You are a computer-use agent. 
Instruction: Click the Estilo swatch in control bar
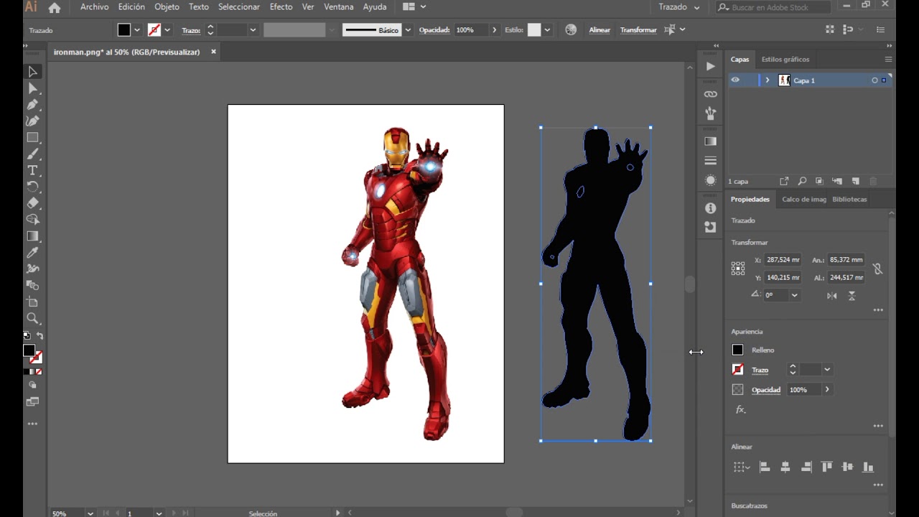tap(533, 30)
